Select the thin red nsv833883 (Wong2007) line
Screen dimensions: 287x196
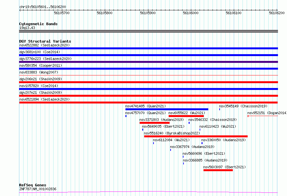click(x=148, y=75)
